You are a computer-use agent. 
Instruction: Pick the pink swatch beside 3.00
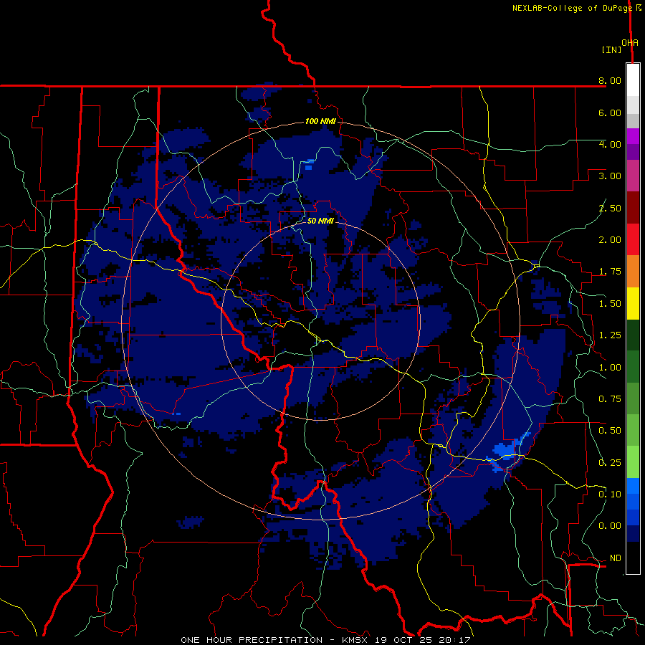pyautogui.click(x=633, y=176)
